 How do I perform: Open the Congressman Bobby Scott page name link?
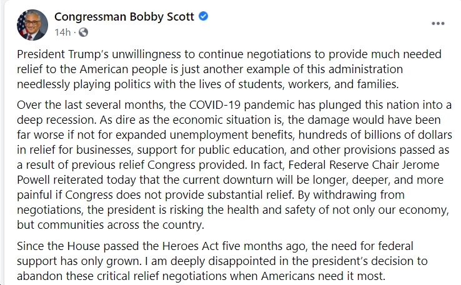(124, 17)
